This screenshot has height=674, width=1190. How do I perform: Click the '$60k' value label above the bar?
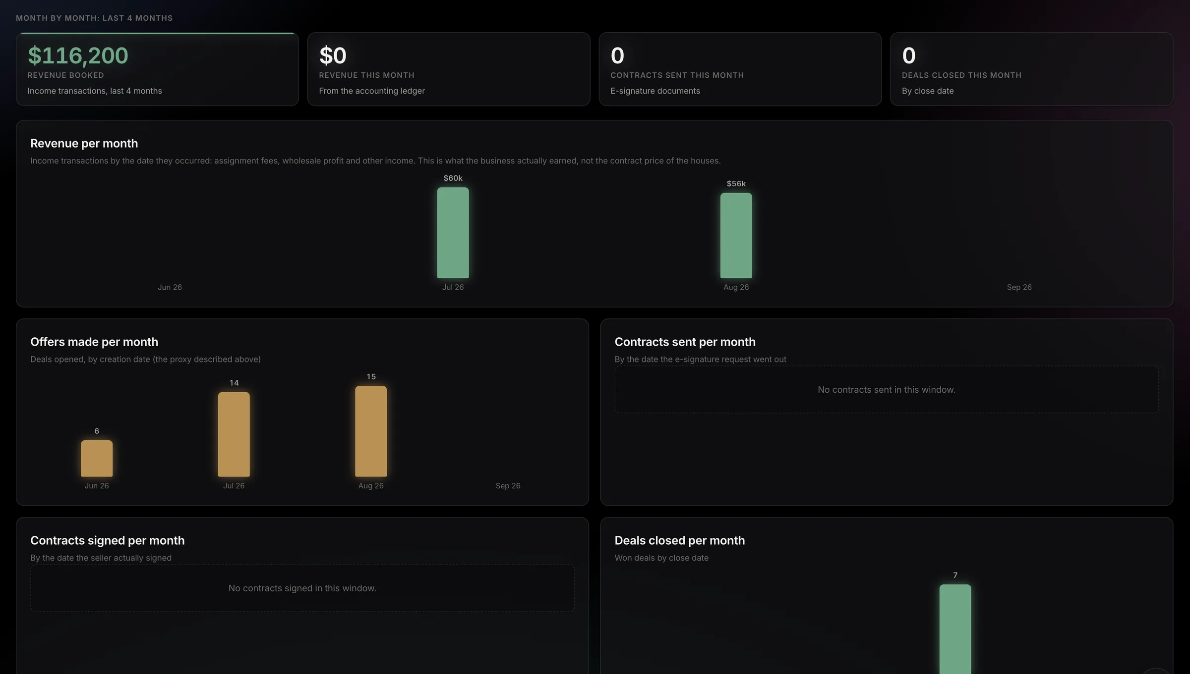coord(453,178)
